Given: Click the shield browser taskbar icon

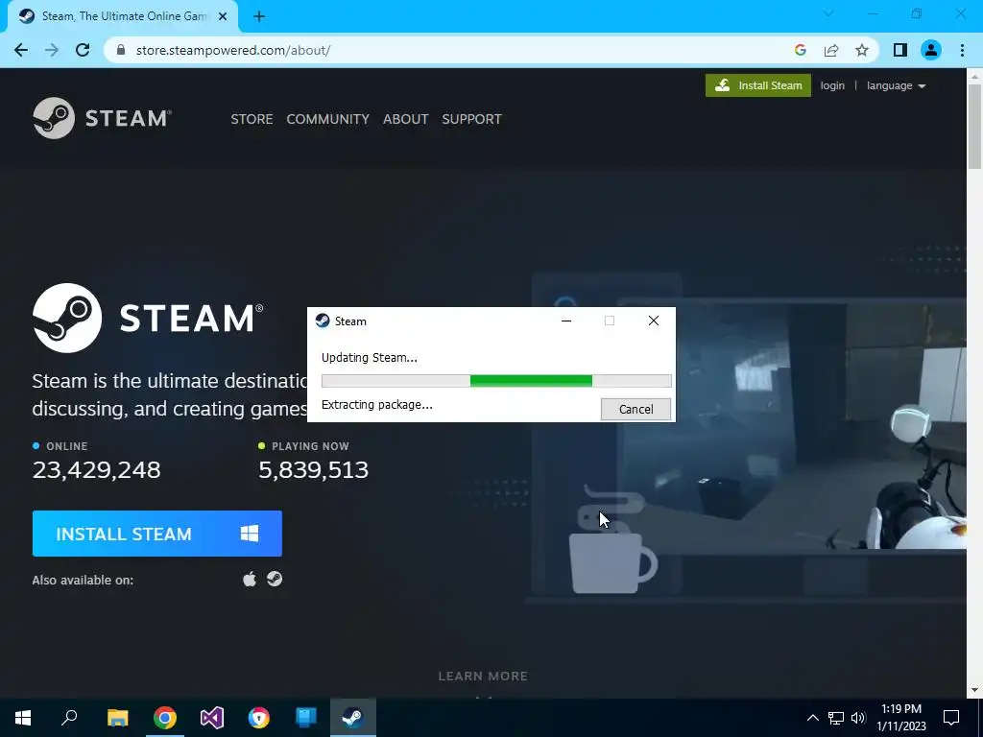Looking at the screenshot, I should [259, 718].
